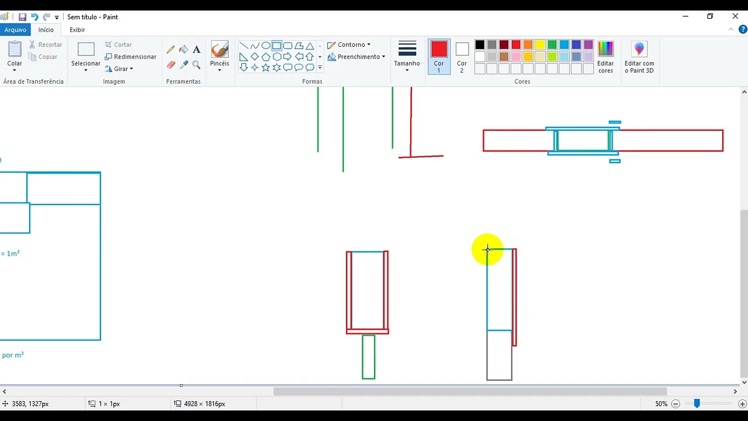This screenshot has height=421, width=748.
Task: Select the Color picker eyedropper tool
Action: tap(183, 65)
